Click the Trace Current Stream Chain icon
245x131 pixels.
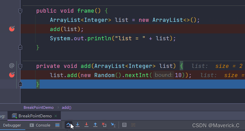[133, 125]
